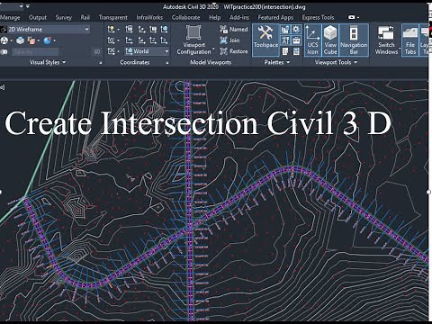Click the UCS icon with yellow origin dot
The width and height of the screenshot is (432, 324).
click(111, 29)
